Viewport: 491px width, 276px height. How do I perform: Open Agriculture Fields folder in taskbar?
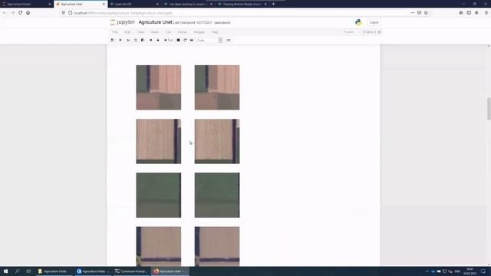point(53,271)
